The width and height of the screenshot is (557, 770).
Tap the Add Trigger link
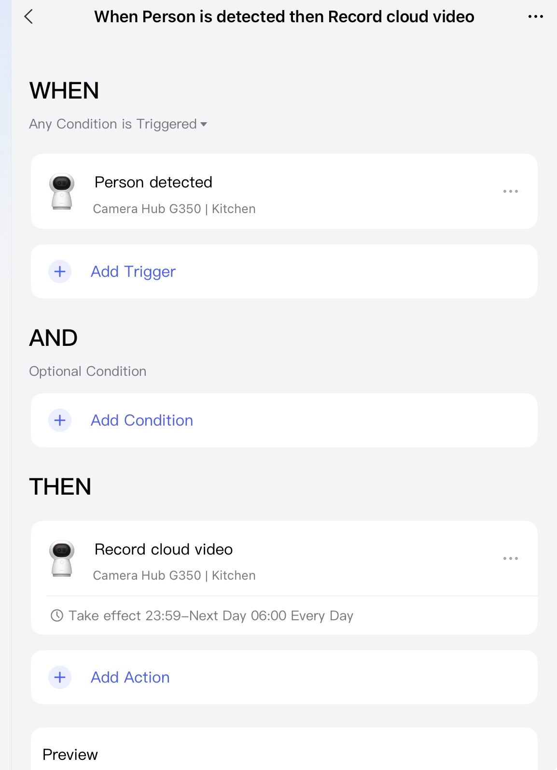pos(133,271)
